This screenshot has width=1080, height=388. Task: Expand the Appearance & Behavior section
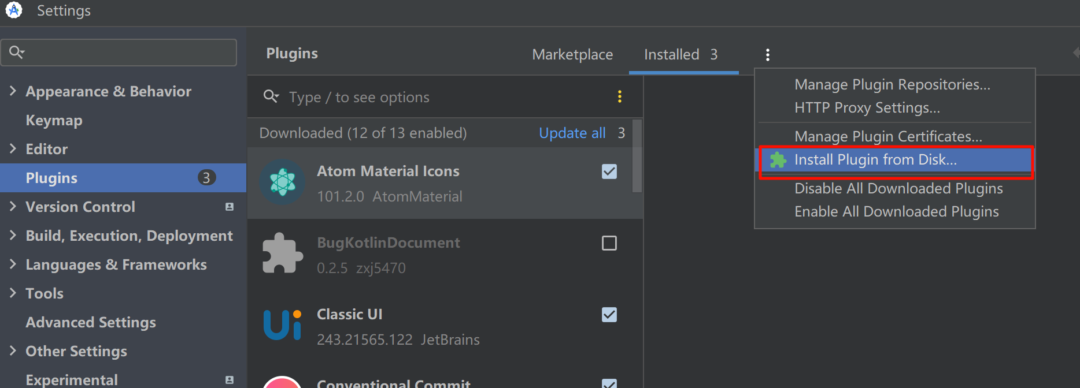(13, 91)
